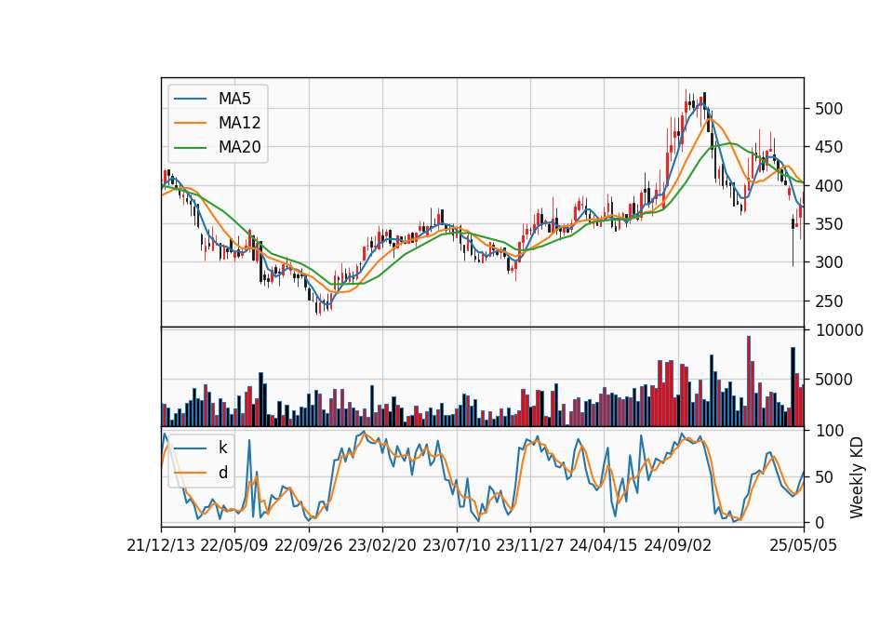The width and height of the screenshot is (893, 642).
Task: Click the 22/09/26 date tick label
Action: pyautogui.click(x=308, y=545)
